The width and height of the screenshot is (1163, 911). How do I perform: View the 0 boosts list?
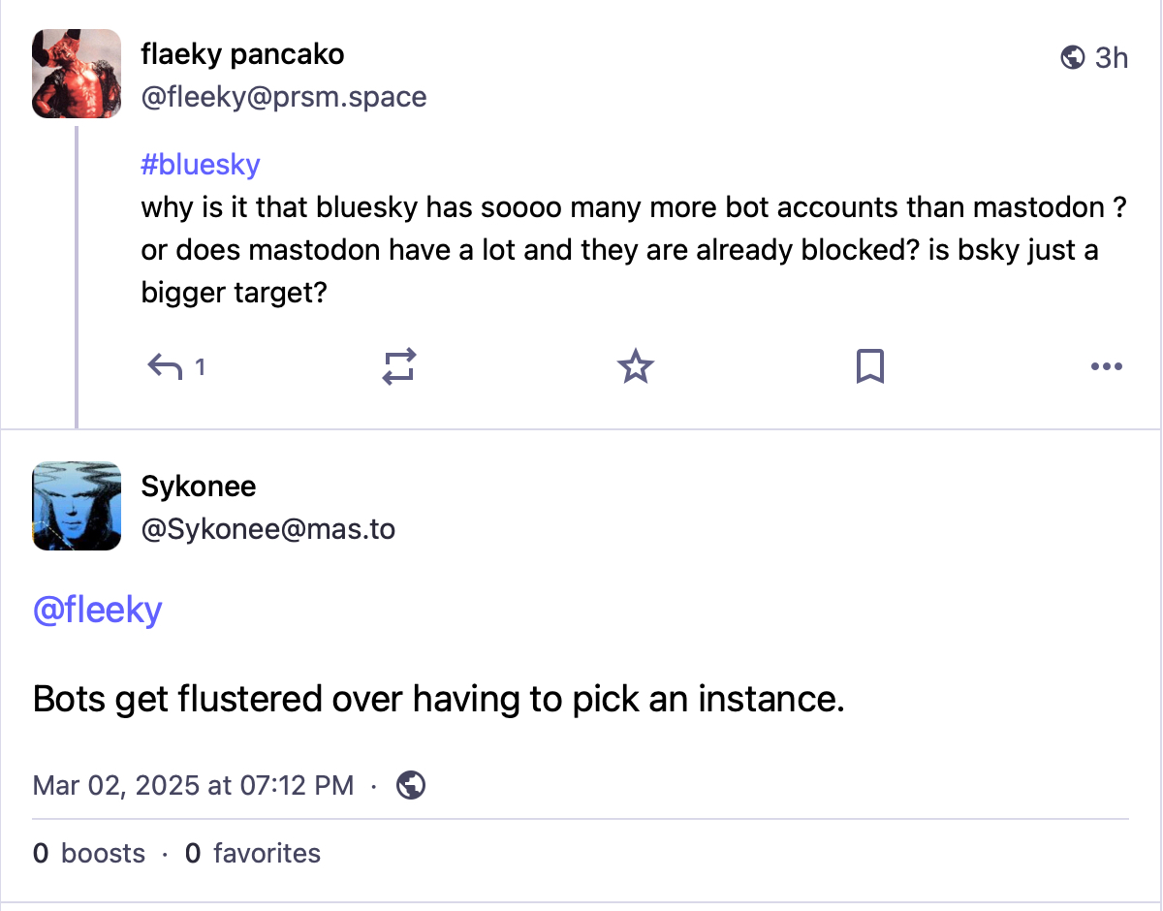click(89, 854)
